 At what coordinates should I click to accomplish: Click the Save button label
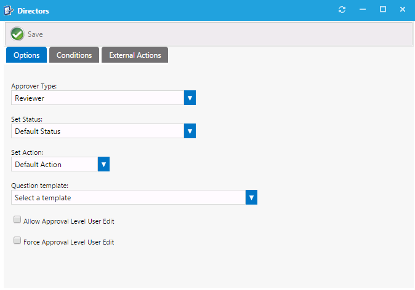pos(35,34)
